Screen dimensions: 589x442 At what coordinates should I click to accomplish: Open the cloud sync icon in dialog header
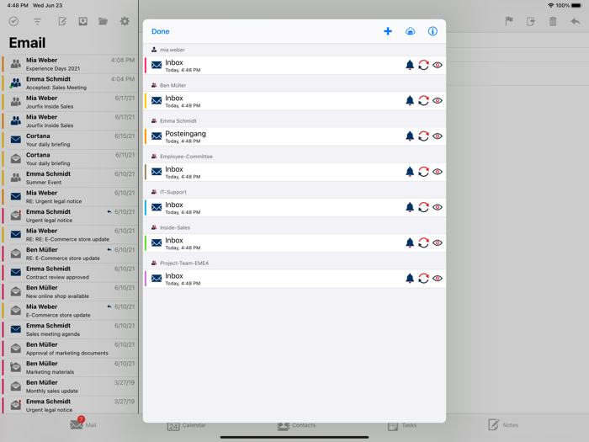coord(411,31)
